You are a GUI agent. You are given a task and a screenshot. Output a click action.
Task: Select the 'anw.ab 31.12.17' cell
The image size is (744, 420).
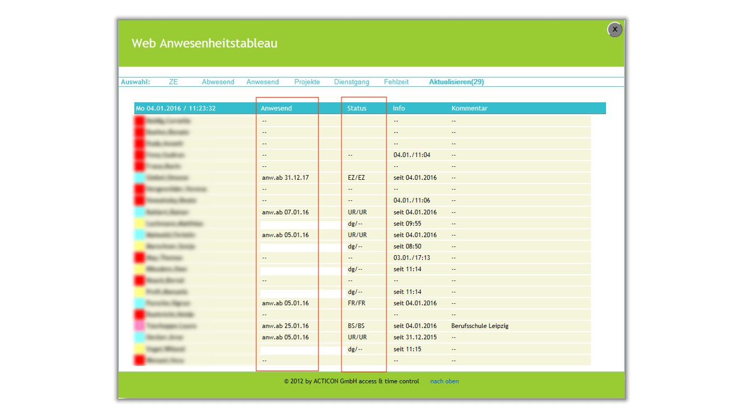click(285, 178)
